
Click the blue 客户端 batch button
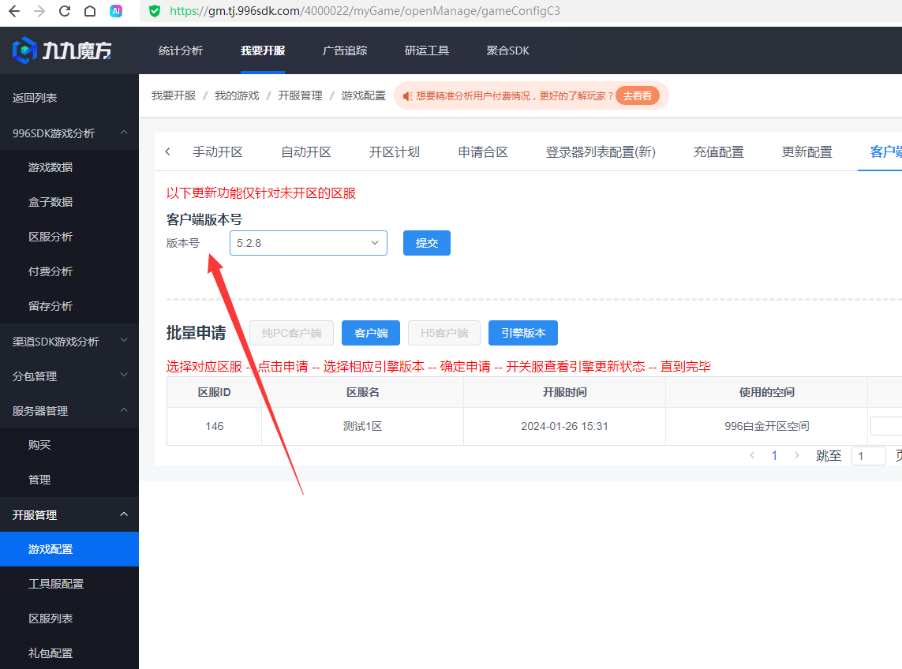tap(371, 333)
